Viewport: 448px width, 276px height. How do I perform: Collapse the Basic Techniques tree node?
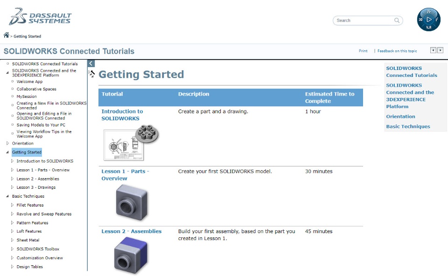point(7,196)
